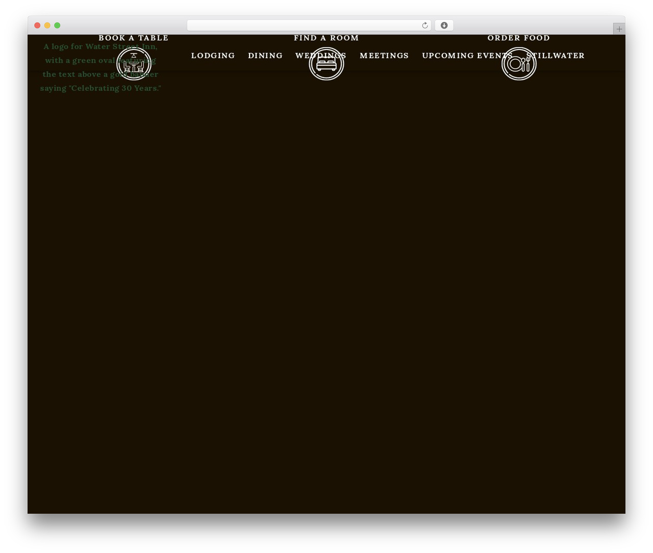653x553 pixels.
Task: Click the Order Food plate icon
Action: 519,64
